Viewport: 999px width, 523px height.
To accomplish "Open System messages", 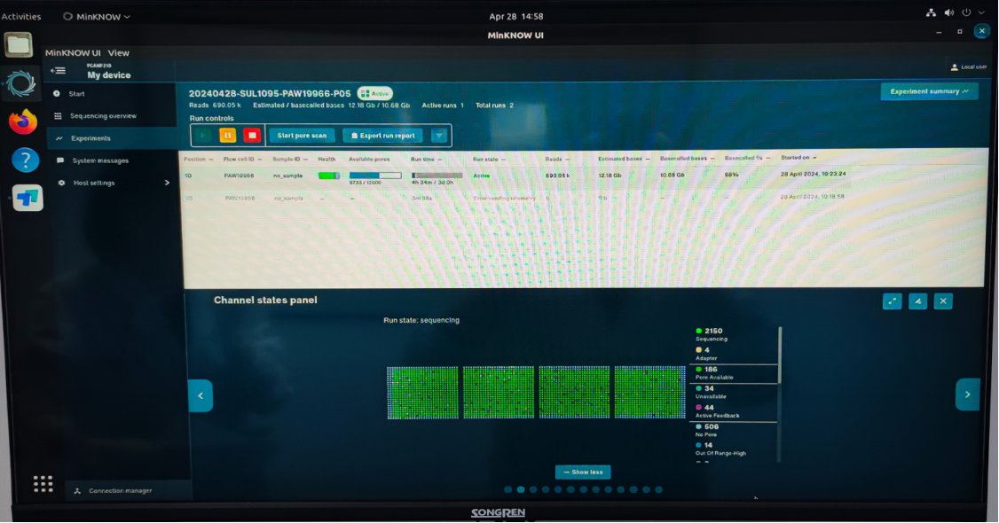I will 100,160.
